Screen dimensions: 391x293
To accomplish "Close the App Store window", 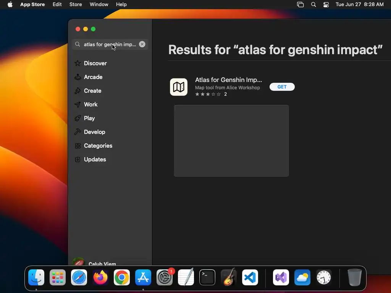I will 78,29.
